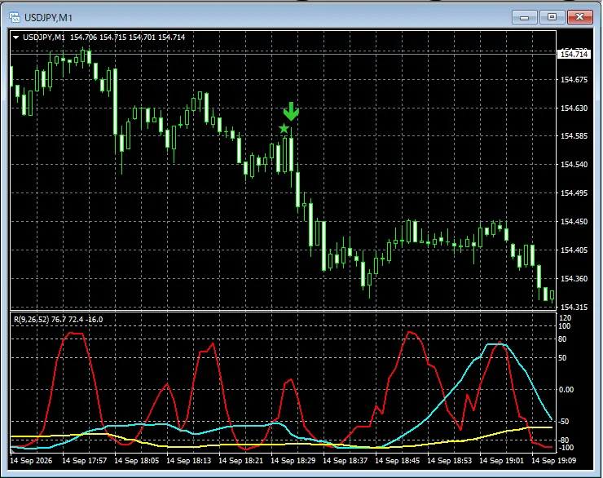The image size is (603, 478).
Task: Click the chart shift triangle at bottom-left
Action: tap(13, 449)
